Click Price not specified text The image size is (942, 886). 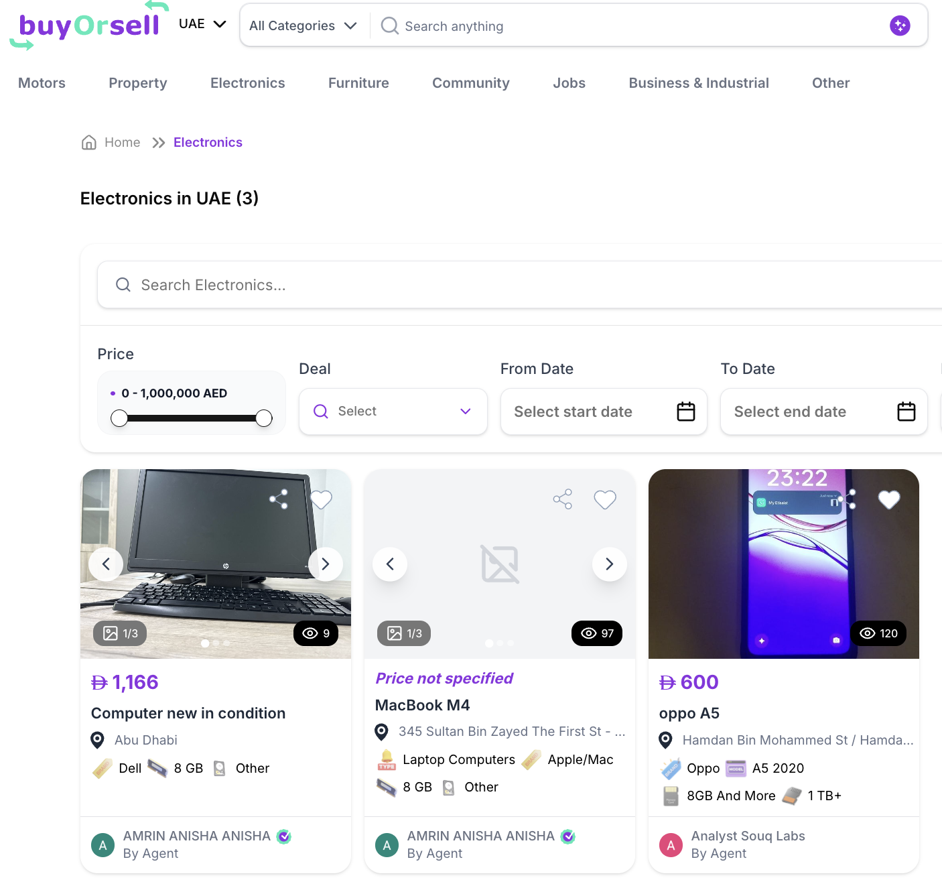444,678
